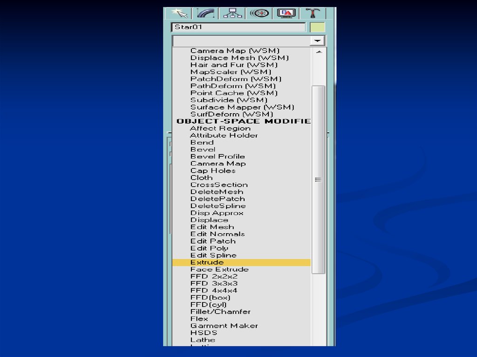Screen dimensions: 477x357
Task: Choose the Fillet/Chamfer modifier
Action: tap(220, 312)
